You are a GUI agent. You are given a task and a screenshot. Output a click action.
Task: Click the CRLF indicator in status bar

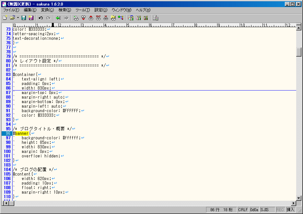tap(243, 209)
